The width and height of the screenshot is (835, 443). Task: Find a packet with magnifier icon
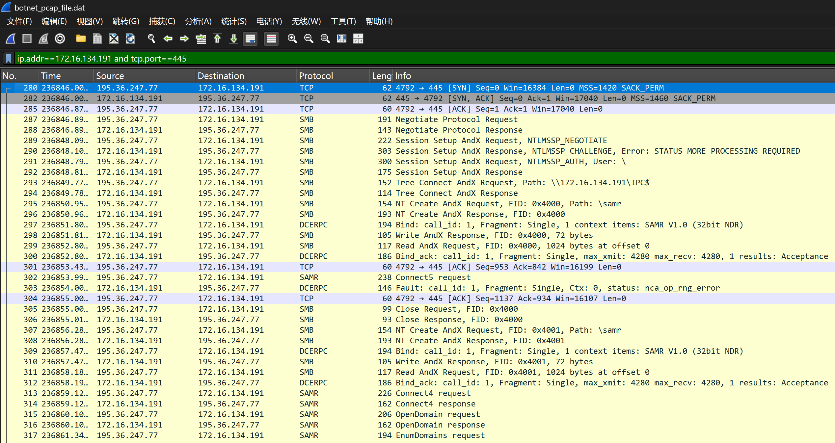(151, 39)
